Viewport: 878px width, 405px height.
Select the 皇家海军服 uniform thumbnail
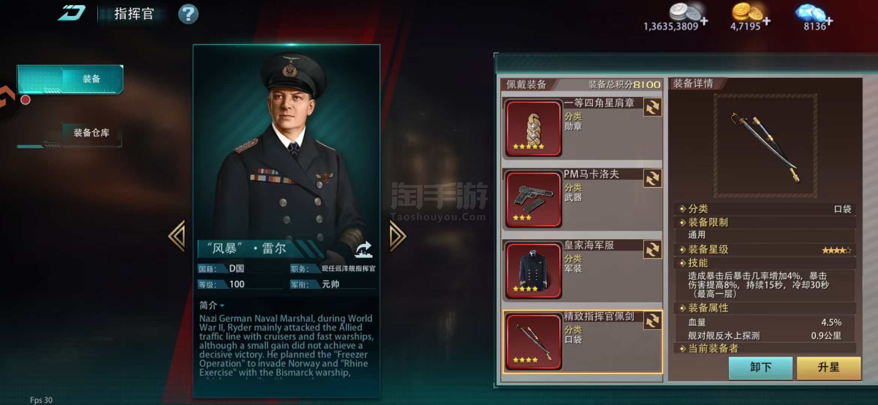tap(533, 270)
